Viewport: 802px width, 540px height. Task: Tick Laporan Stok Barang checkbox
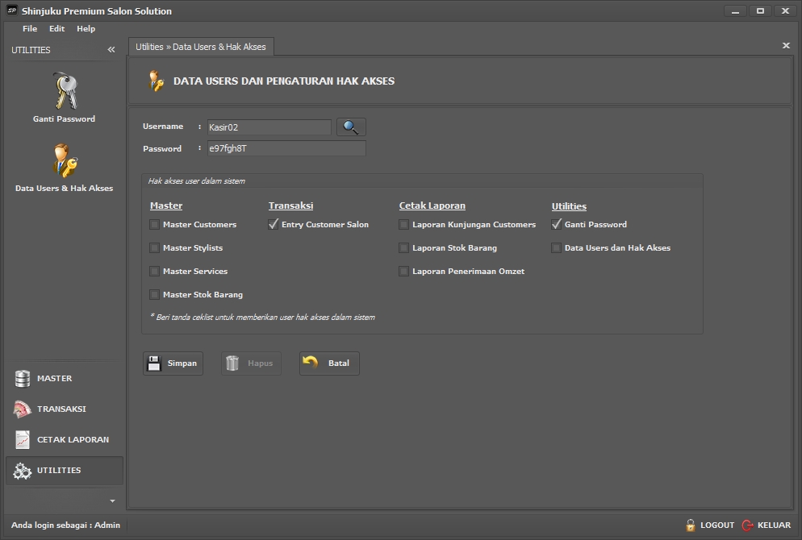point(404,248)
